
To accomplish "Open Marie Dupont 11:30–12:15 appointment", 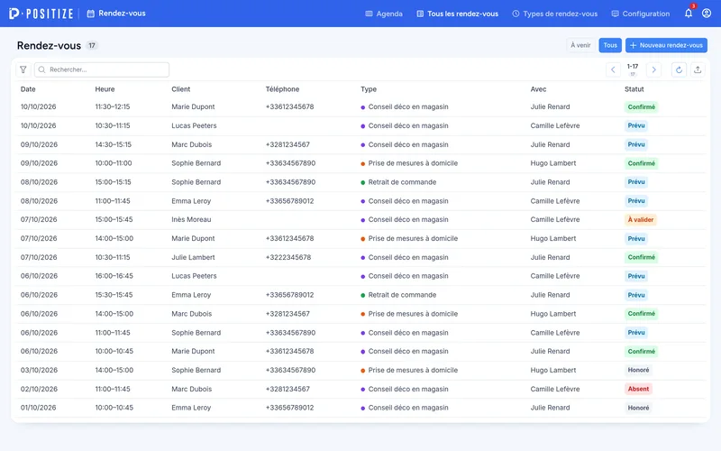I will [360, 106].
